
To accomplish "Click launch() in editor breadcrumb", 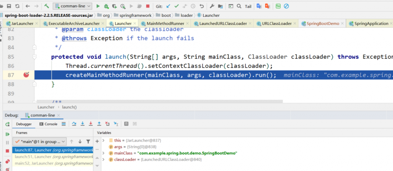I will (x=70, y=107).
